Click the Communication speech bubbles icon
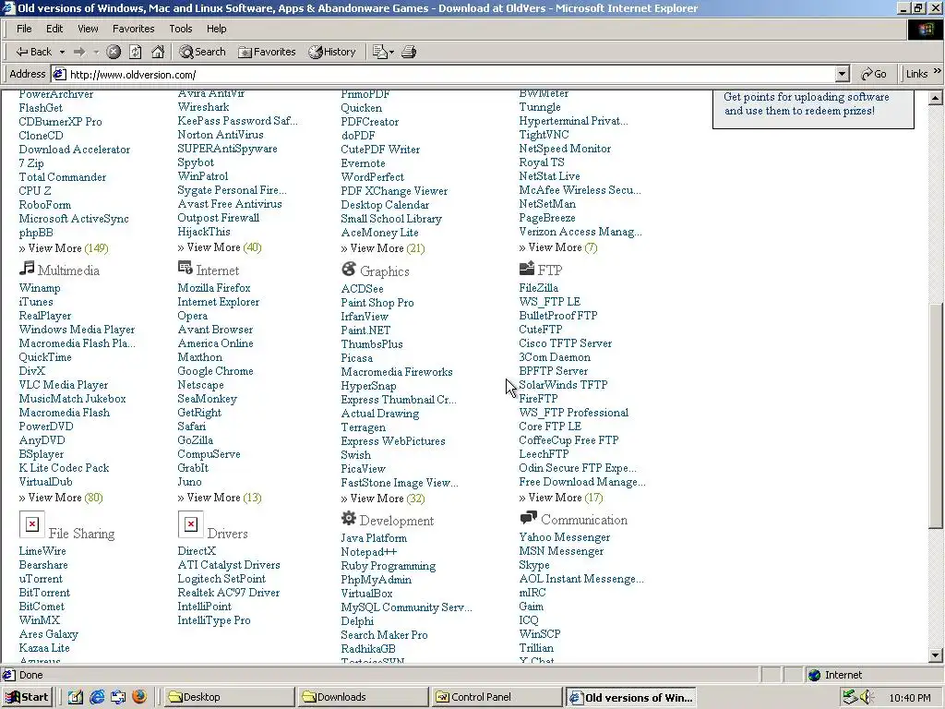 [528, 517]
